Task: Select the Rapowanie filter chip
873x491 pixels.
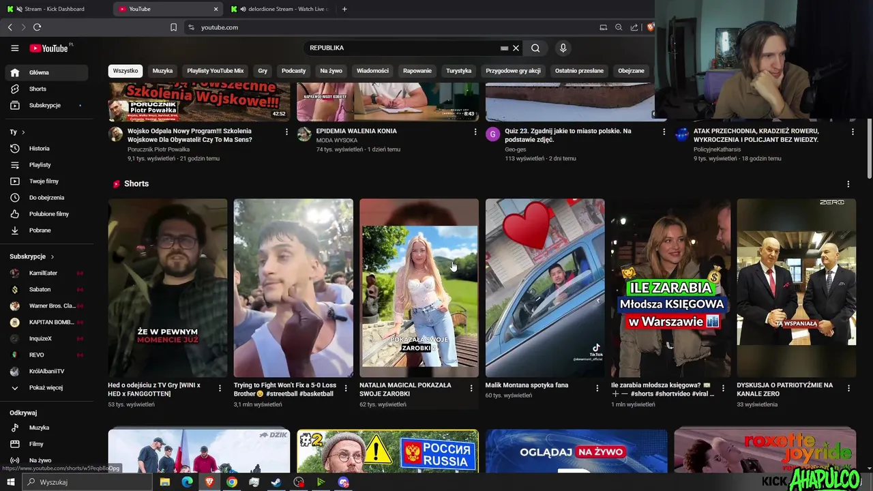Action: point(417,71)
